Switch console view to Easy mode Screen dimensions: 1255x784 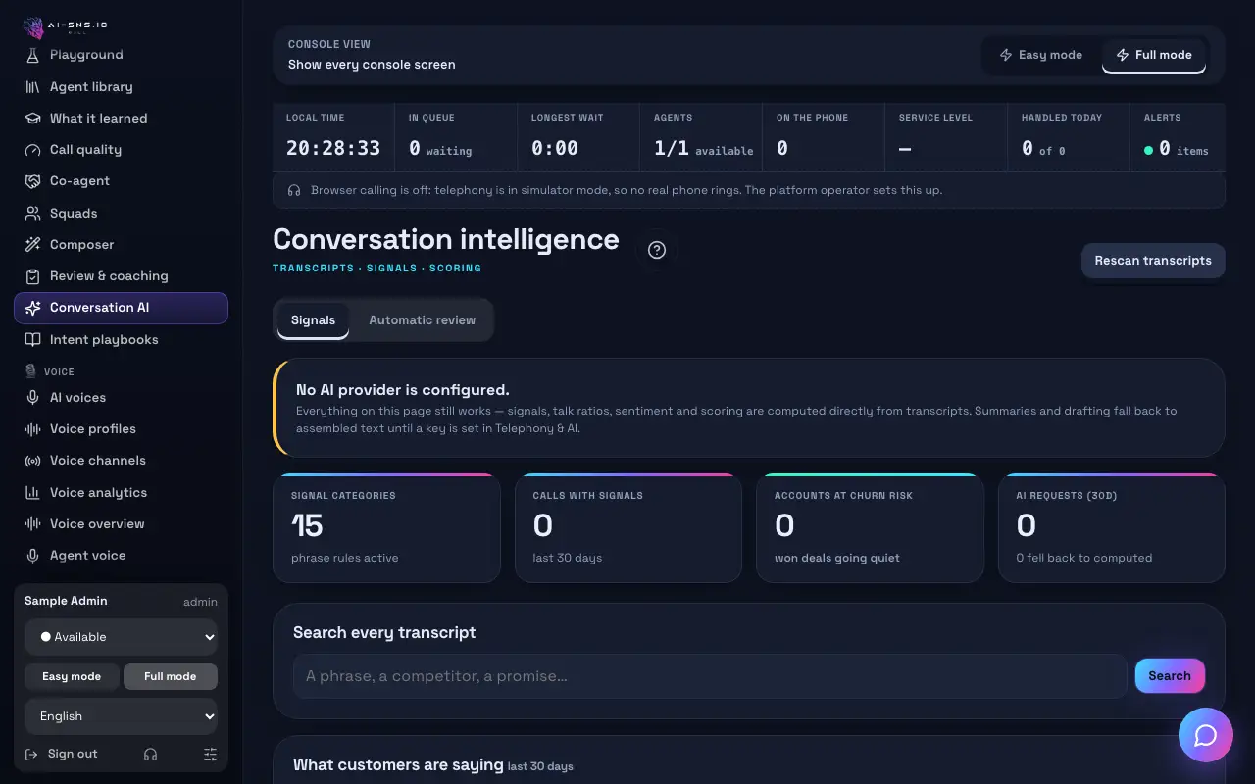(x=1041, y=55)
